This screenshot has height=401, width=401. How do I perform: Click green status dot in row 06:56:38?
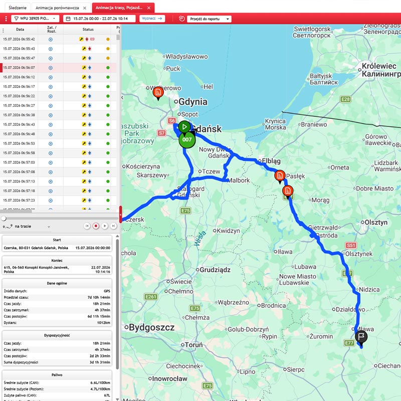[x=108, y=115]
